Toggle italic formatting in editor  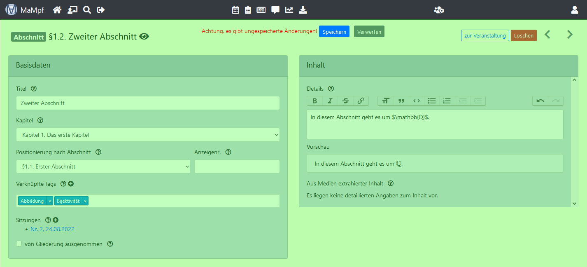(x=330, y=101)
